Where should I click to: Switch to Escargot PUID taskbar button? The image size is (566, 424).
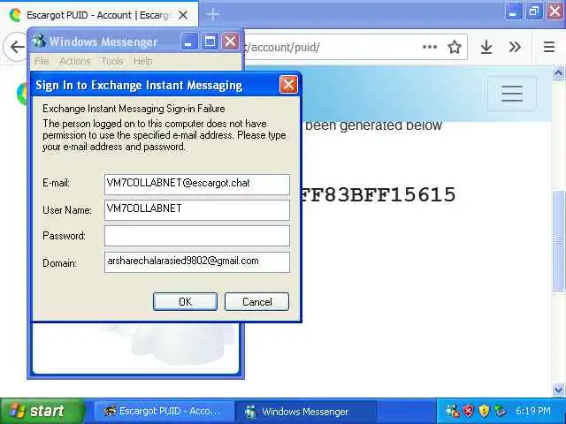point(163,411)
